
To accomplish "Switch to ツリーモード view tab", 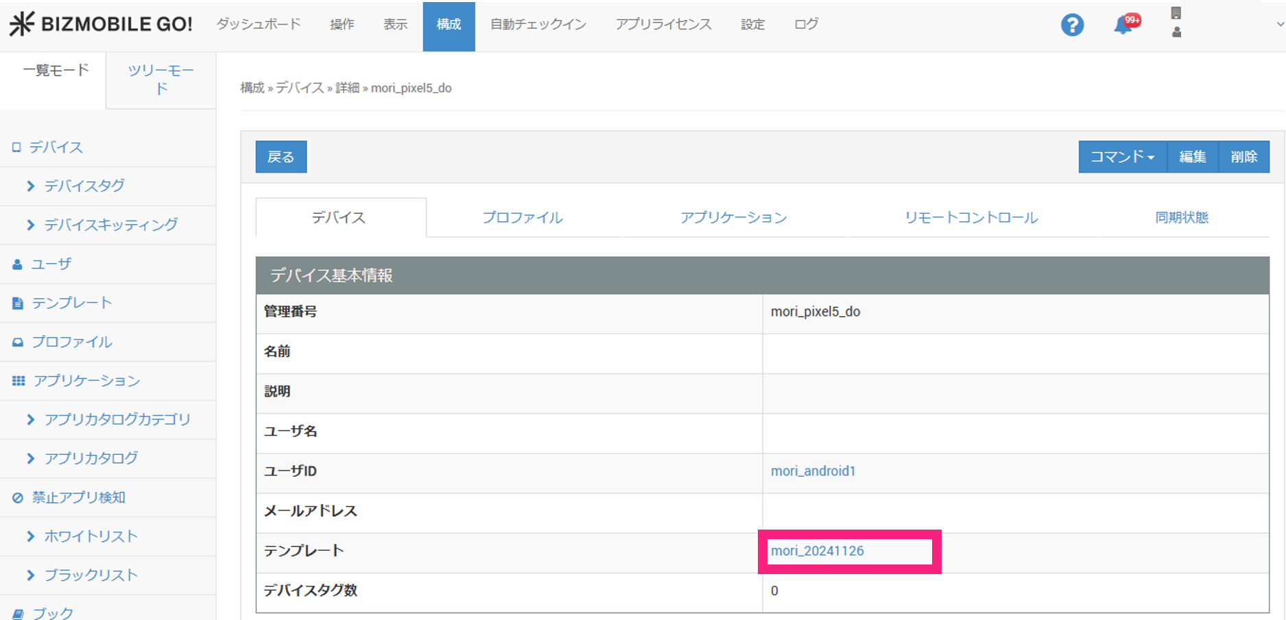I will click(160, 79).
